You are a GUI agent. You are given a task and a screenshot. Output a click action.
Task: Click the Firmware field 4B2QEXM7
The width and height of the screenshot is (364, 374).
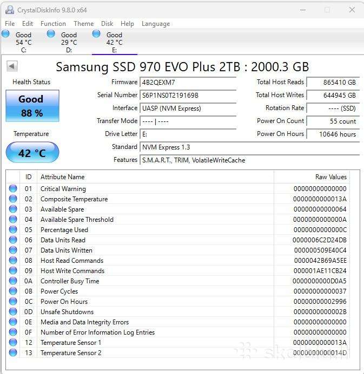coord(188,83)
